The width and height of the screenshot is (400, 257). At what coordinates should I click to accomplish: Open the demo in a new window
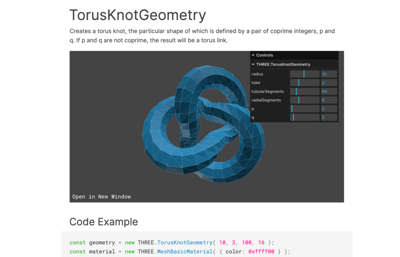(x=102, y=196)
